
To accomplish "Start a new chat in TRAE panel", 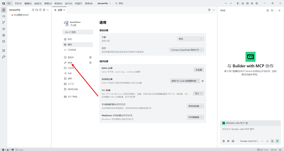I will click(x=268, y=11).
